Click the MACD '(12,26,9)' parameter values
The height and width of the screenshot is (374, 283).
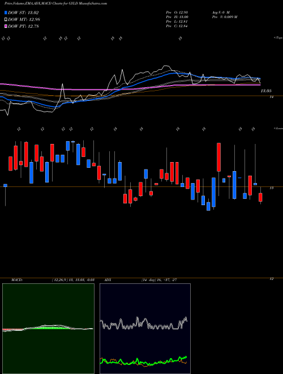coord(73,280)
